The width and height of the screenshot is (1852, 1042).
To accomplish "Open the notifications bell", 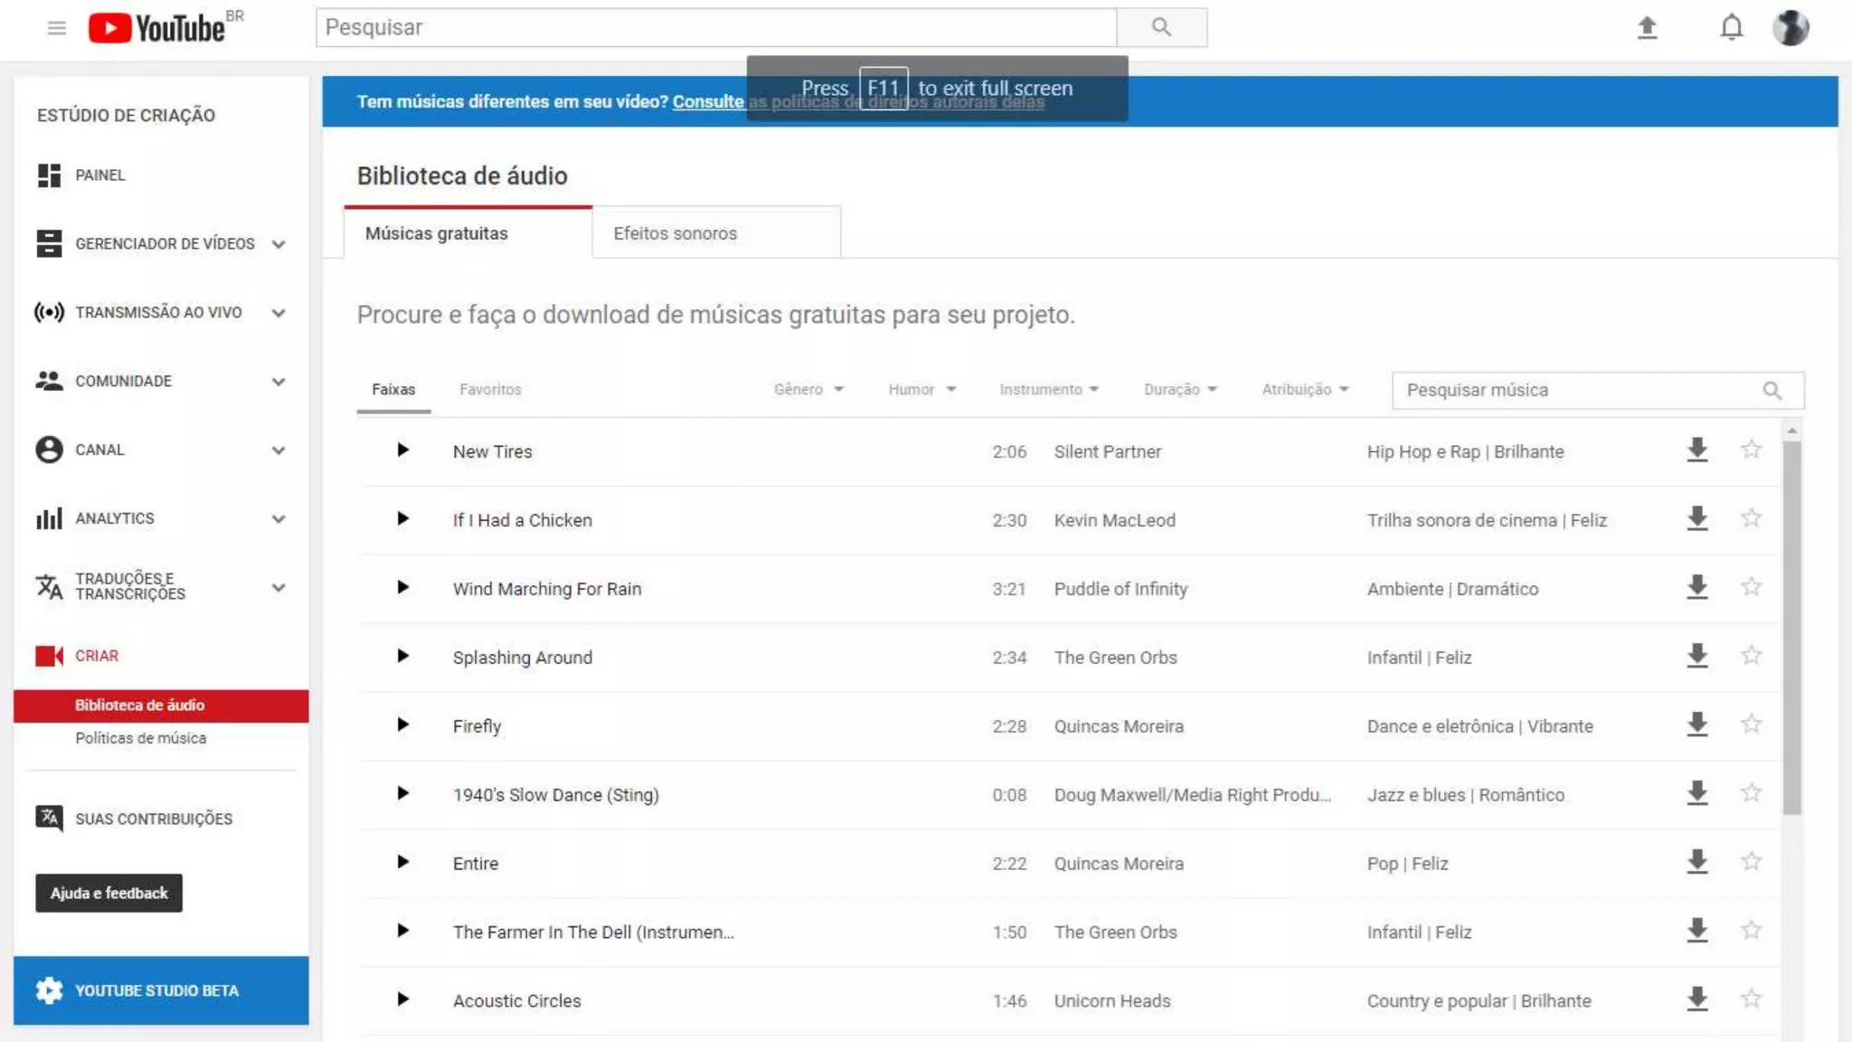I will [x=1731, y=28].
